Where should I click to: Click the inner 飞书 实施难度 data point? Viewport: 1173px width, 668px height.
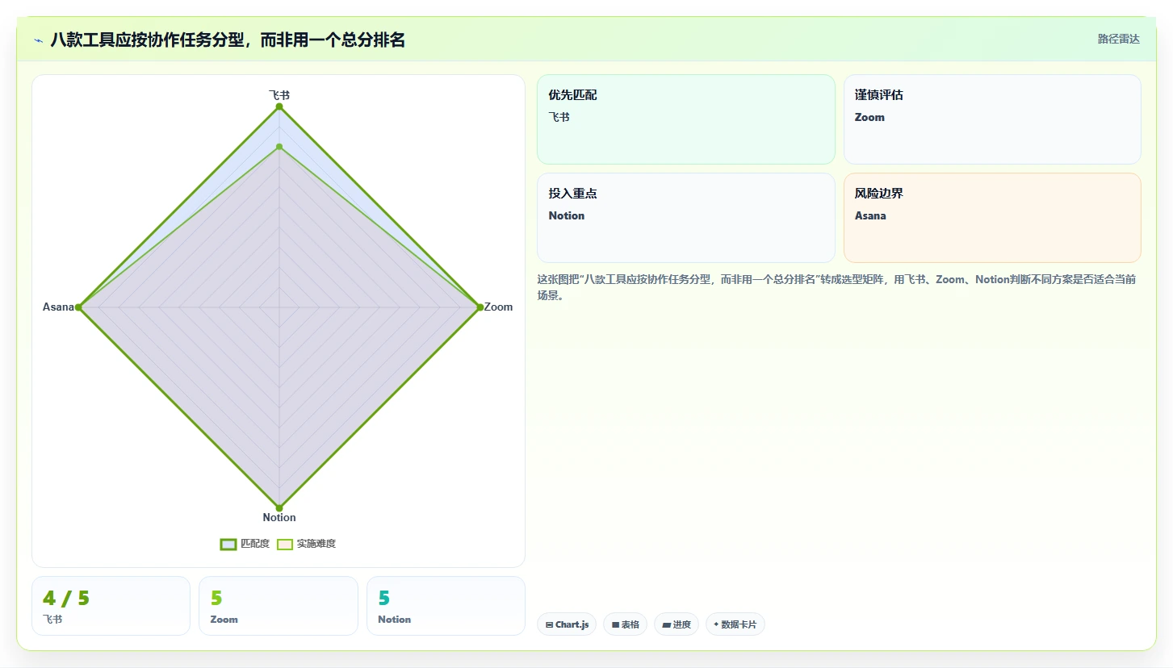[279, 147]
